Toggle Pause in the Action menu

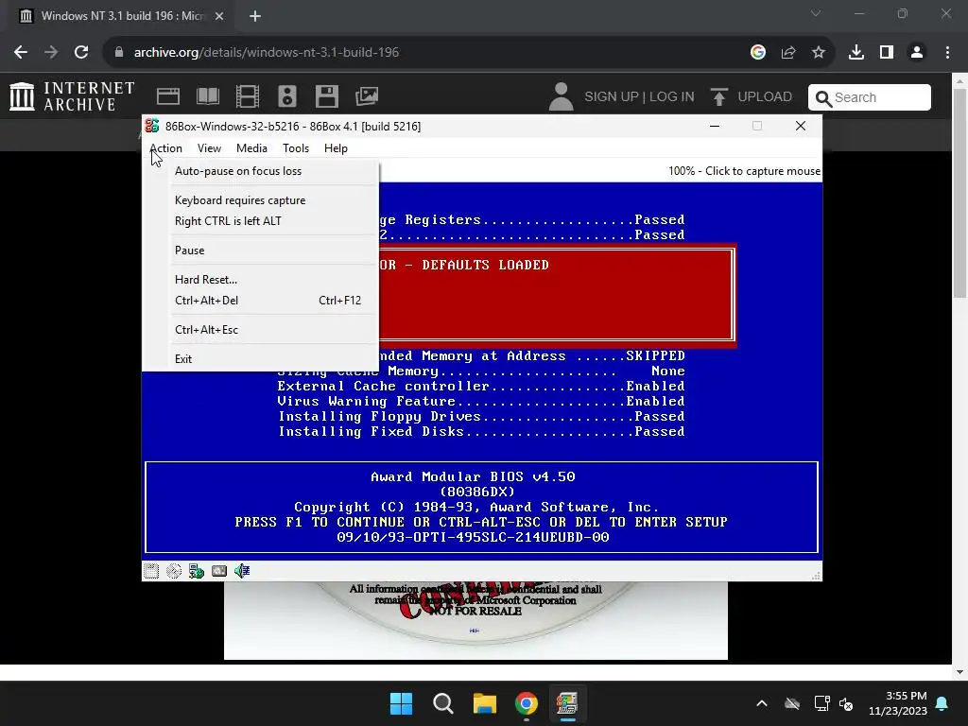pyautogui.click(x=273, y=250)
